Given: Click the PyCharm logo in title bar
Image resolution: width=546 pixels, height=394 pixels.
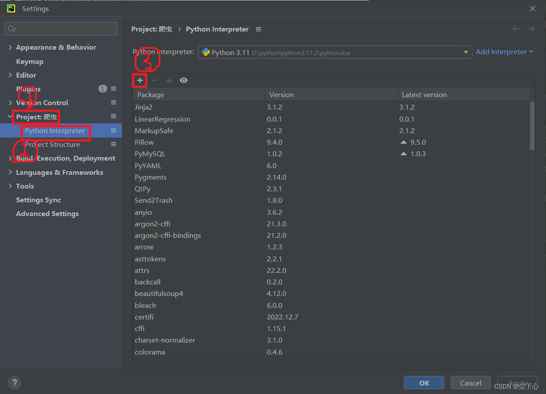Looking at the screenshot, I should (11, 8).
